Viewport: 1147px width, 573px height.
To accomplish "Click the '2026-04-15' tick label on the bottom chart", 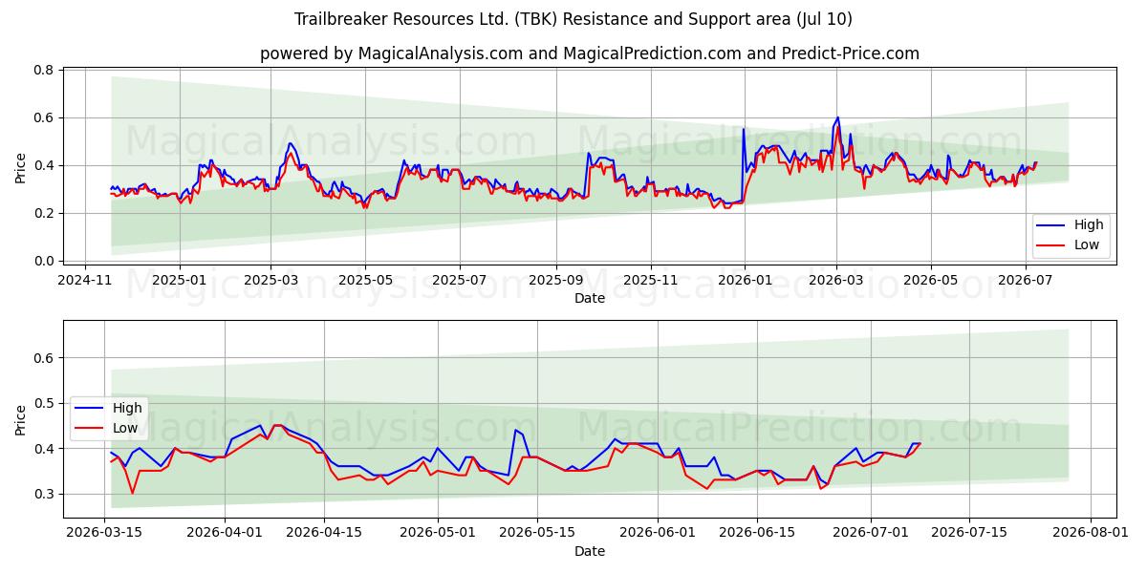I will pyautogui.click(x=325, y=533).
